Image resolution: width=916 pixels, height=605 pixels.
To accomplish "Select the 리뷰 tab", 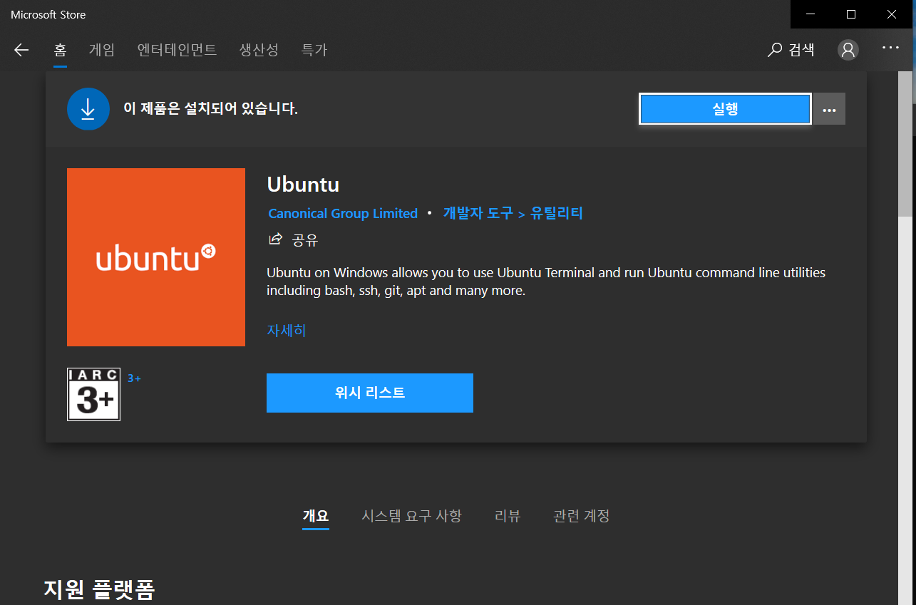I will coord(508,516).
